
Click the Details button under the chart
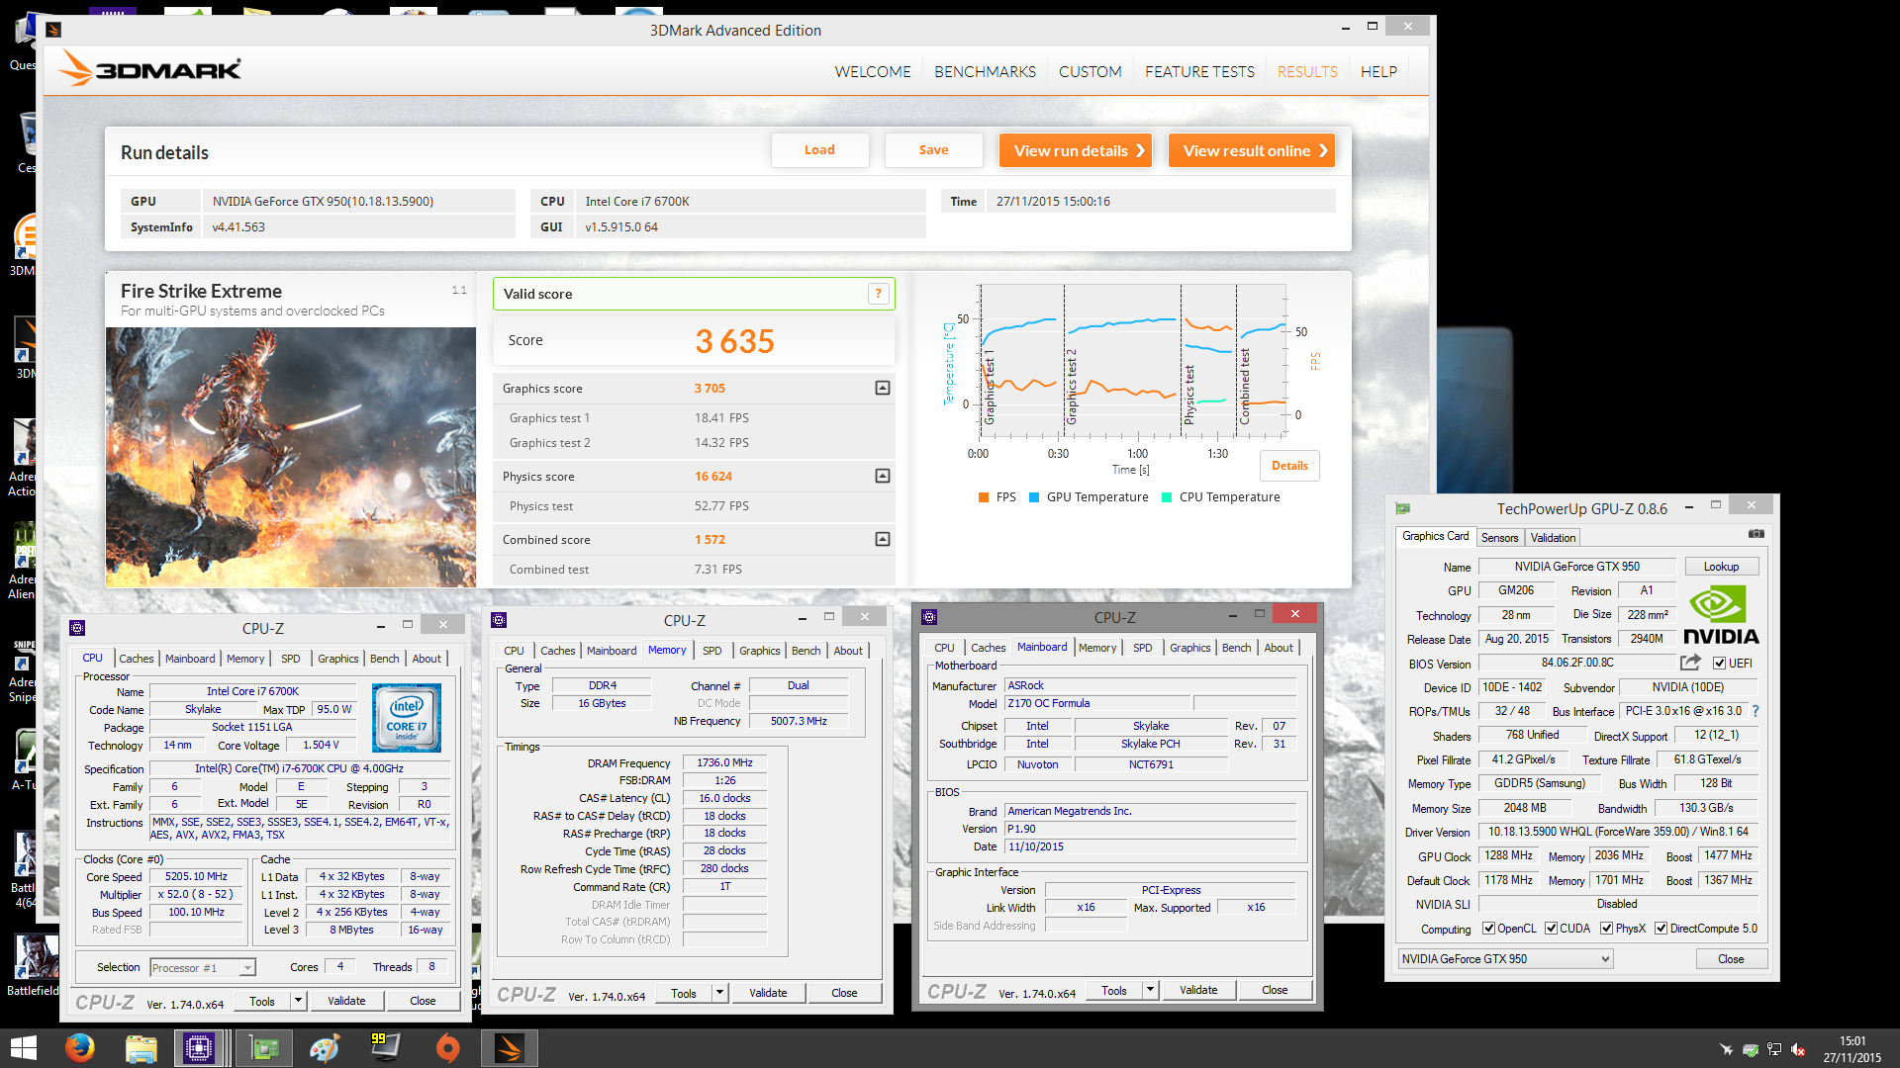coord(1289,466)
